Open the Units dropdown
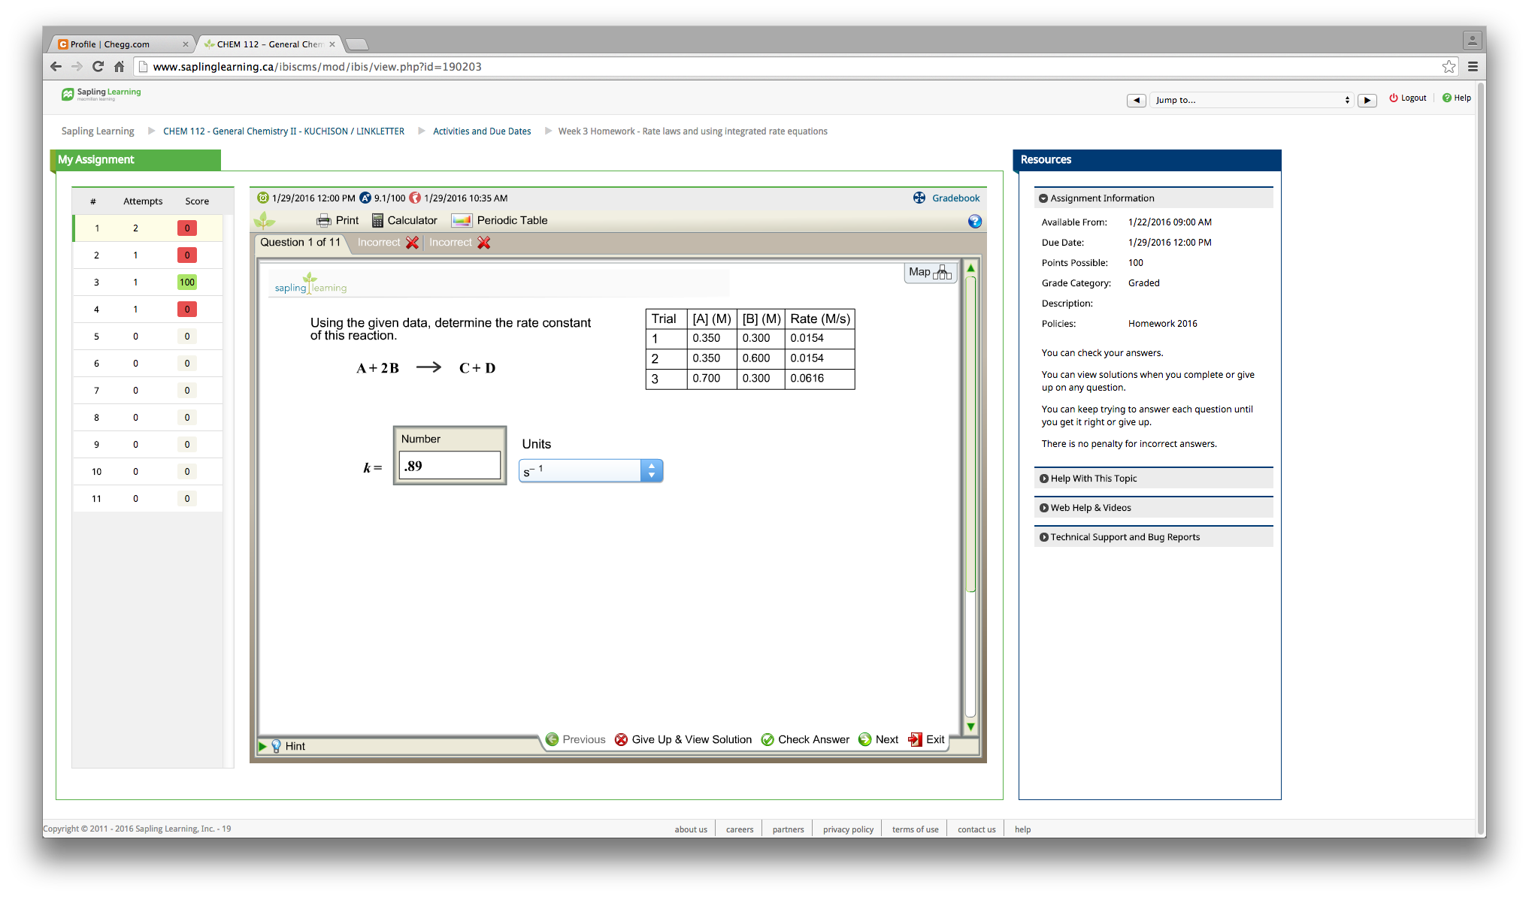Viewport: 1529px width, 897px height. tap(591, 471)
